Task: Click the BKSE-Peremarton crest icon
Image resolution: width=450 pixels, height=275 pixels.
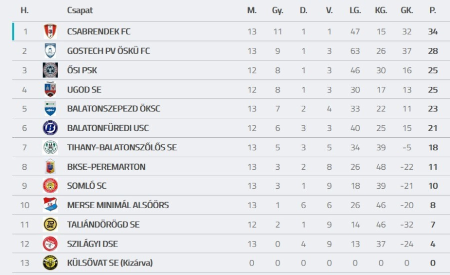Action: [x=50, y=167]
